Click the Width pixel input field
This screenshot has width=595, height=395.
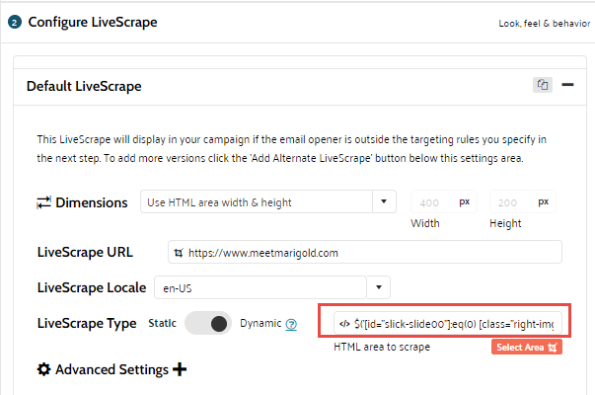(432, 202)
